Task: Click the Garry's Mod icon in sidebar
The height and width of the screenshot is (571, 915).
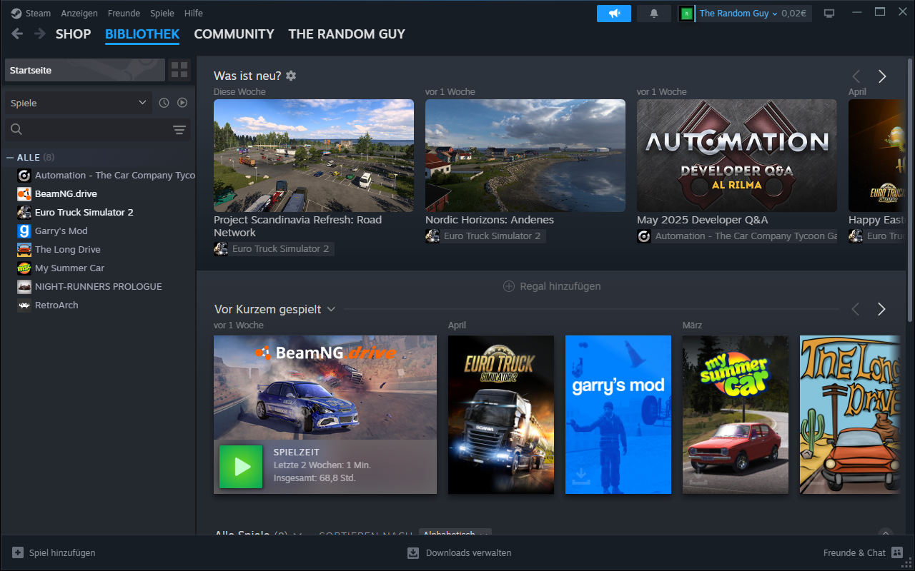Action: coord(24,231)
